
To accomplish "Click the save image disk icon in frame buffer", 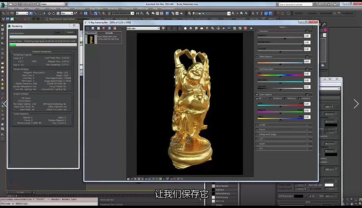I will pos(196,28).
